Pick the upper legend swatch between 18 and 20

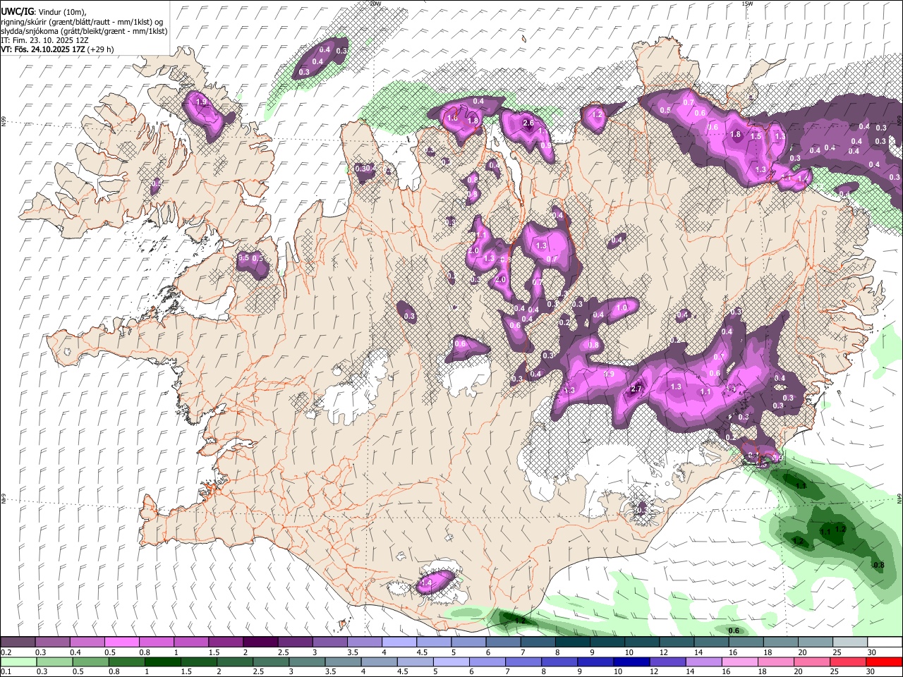click(781, 642)
